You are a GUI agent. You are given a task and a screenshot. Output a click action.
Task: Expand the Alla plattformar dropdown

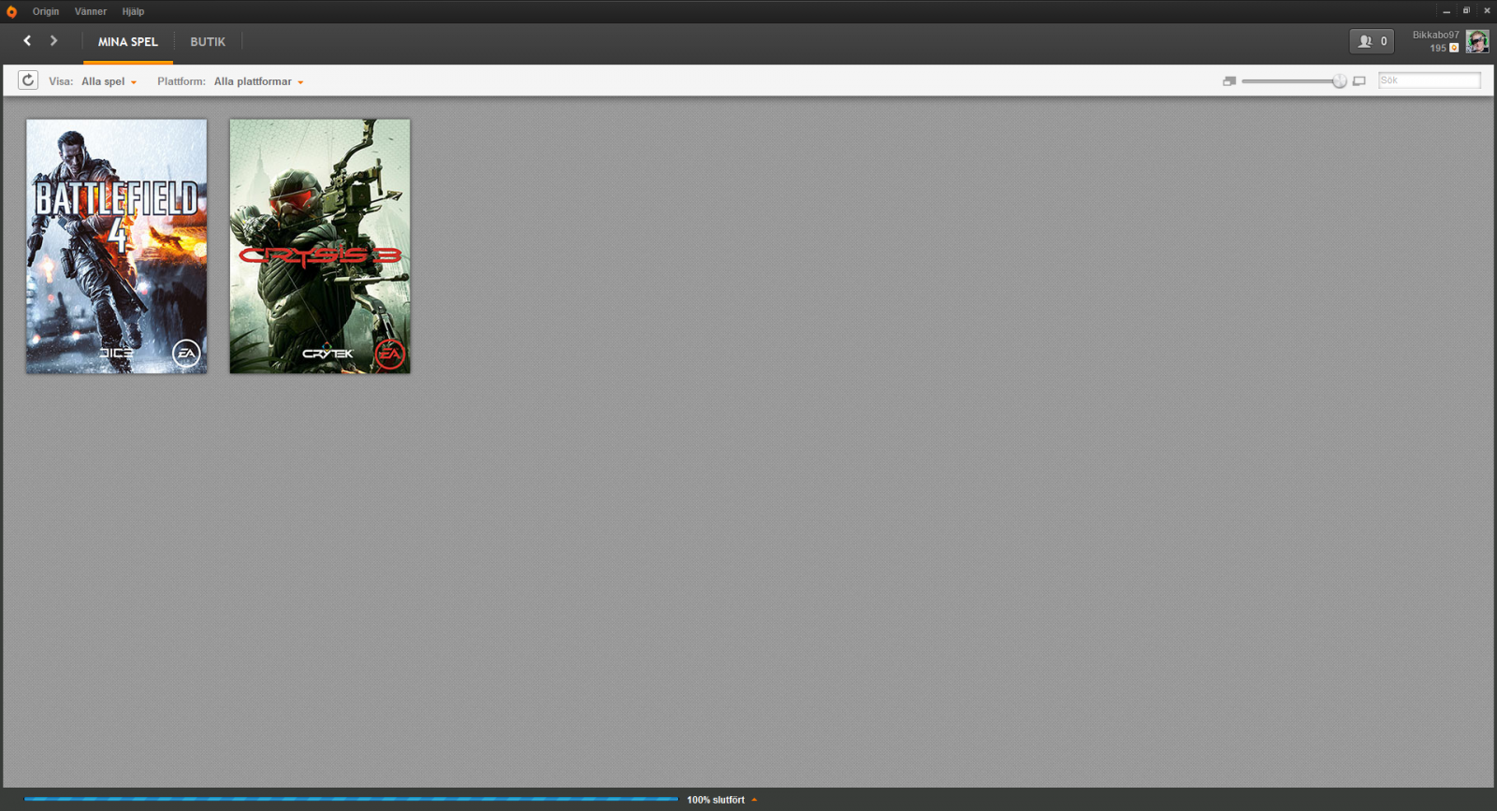pyautogui.click(x=258, y=81)
